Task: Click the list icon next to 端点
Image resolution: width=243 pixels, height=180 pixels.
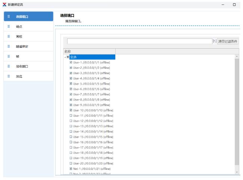Action: coord(8,27)
